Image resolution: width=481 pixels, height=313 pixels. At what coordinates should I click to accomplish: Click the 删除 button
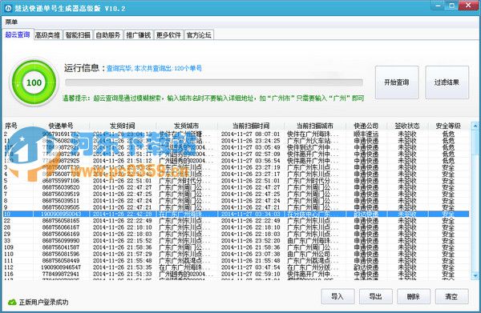tap(414, 296)
